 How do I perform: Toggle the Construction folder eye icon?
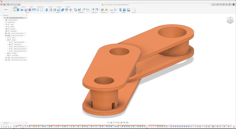coord(6,31)
